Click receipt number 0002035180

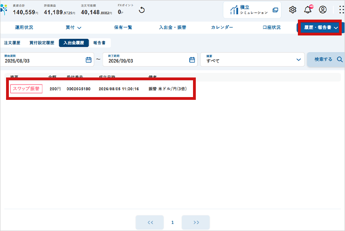pyautogui.click(x=78, y=89)
